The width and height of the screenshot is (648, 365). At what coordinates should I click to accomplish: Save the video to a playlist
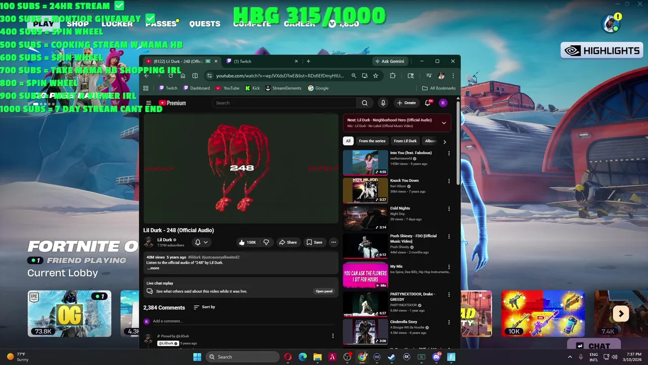(314, 242)
